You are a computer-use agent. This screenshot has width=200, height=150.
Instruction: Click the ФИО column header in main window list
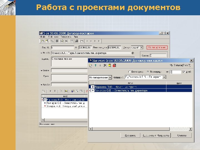[66, 96]
